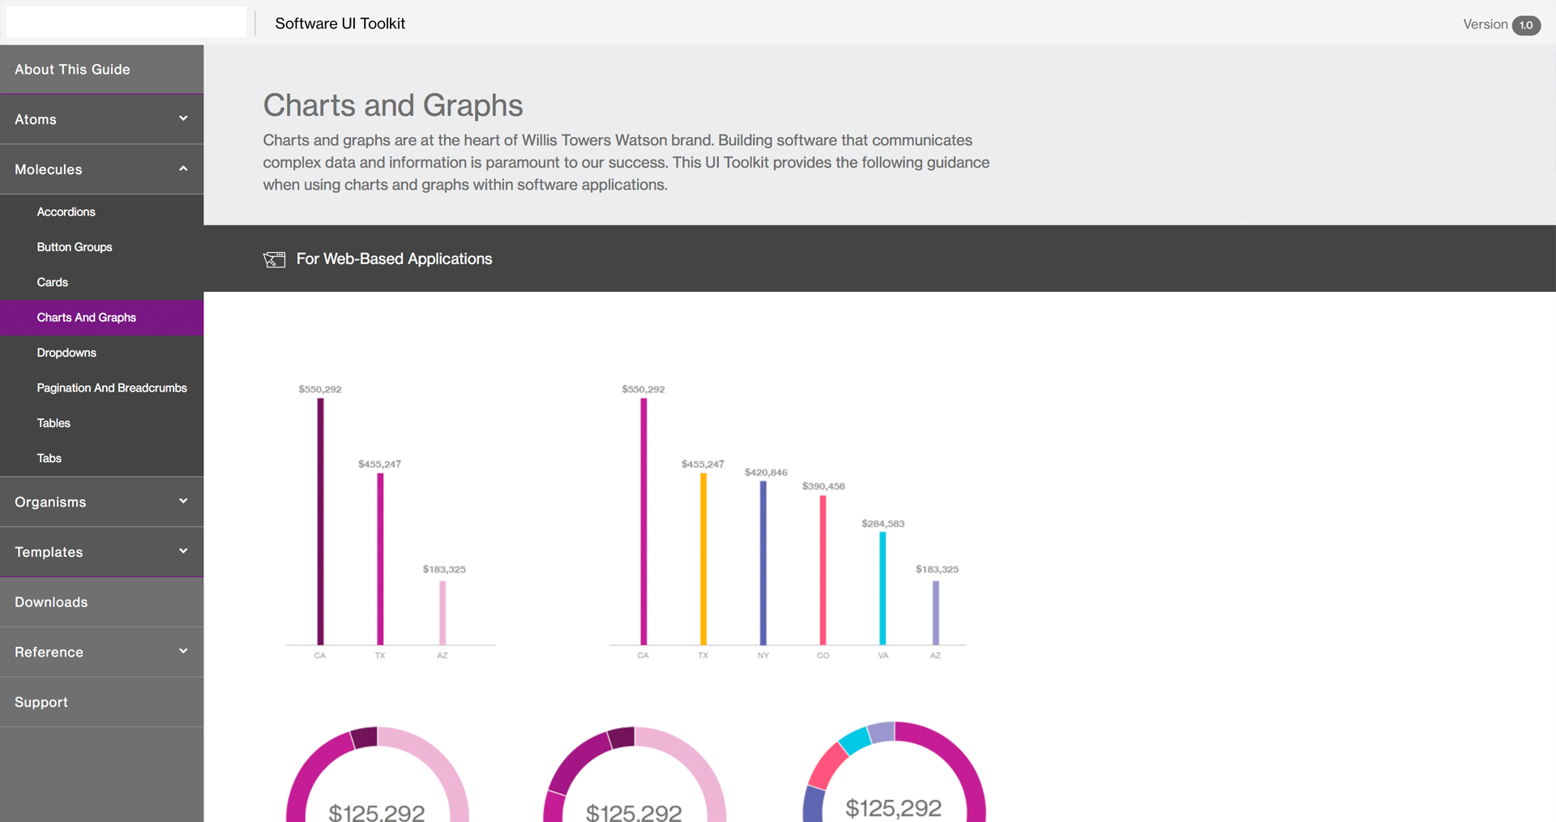Screen dimensions: 1556x822
Task: Collapse the Molecules section chevron
Action: coord(183,169)
